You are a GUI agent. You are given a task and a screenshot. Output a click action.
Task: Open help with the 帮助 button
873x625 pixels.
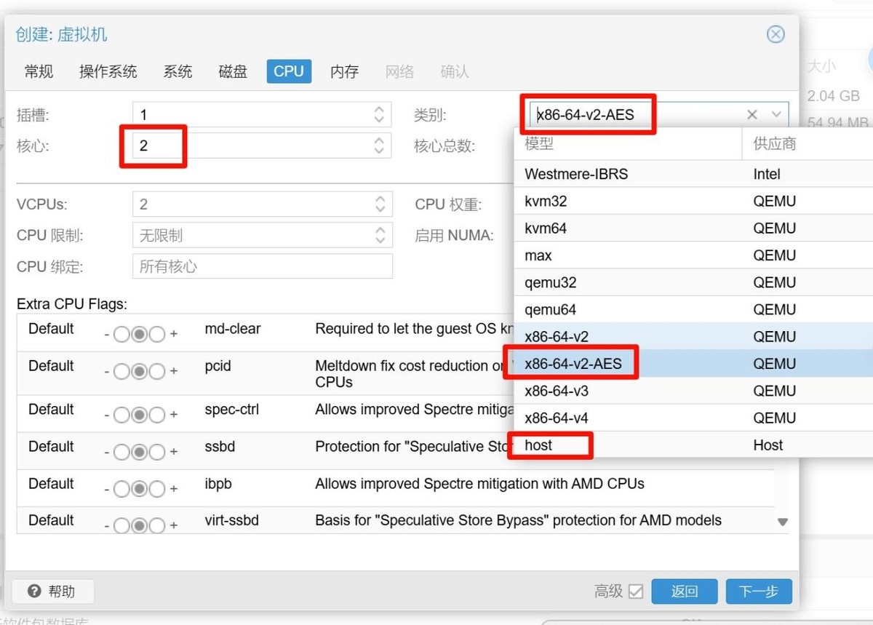pyautogui.click(x=52, y=591)
